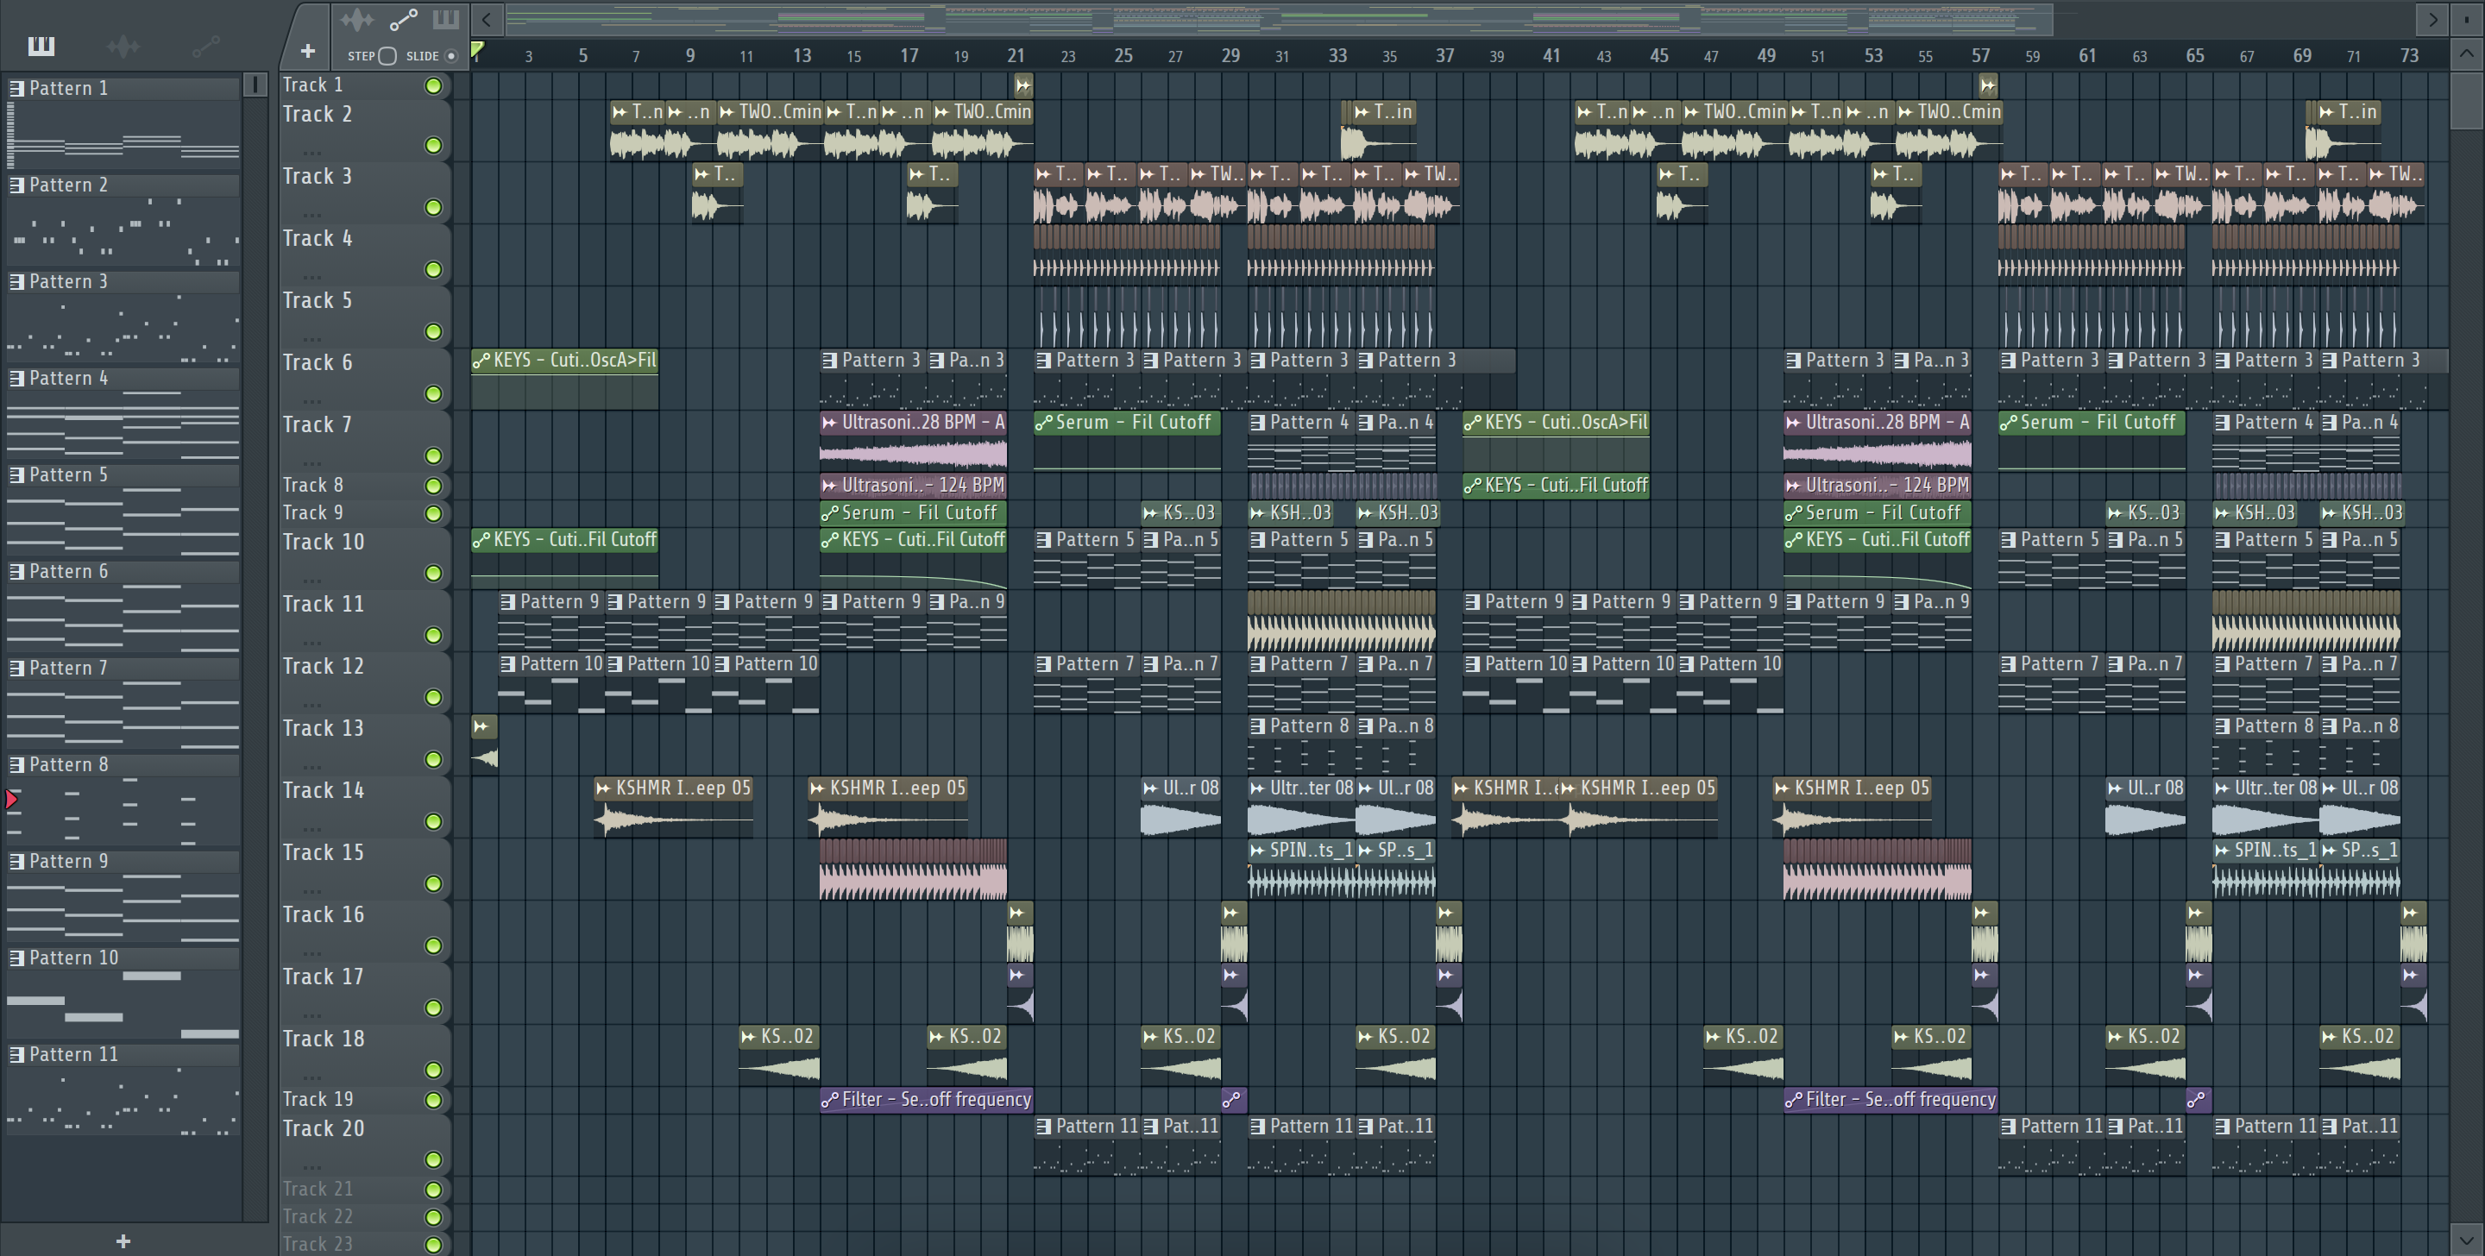This screenshot has height=1256, width=2485.
Task: Mute Track 2 with its green LED
Action: coord(434,146)
